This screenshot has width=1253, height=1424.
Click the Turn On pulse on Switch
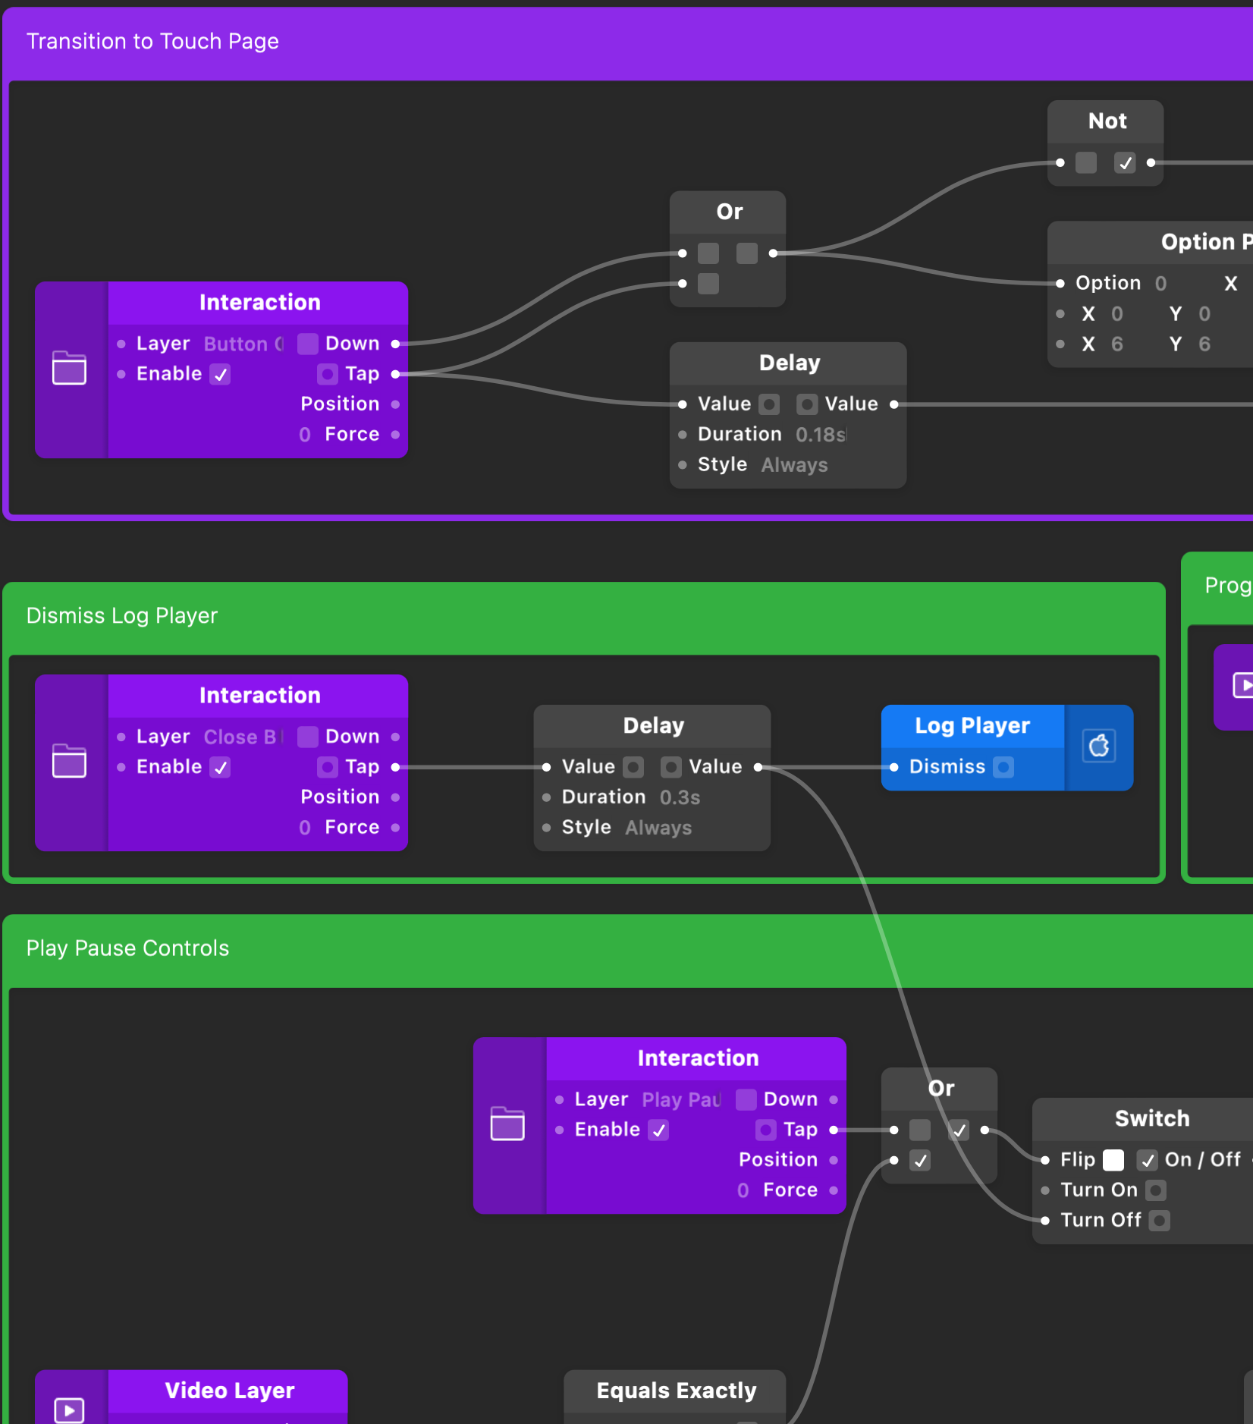[1156, 1190]
